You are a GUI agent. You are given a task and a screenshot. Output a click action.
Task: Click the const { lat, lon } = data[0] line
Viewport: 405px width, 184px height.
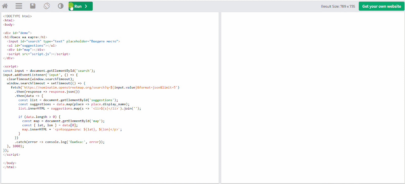[50, 125]
